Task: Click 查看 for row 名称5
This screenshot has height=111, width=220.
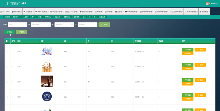Action: 188,95
